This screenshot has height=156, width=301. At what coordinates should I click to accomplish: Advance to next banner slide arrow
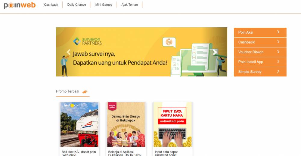[215, 52]
